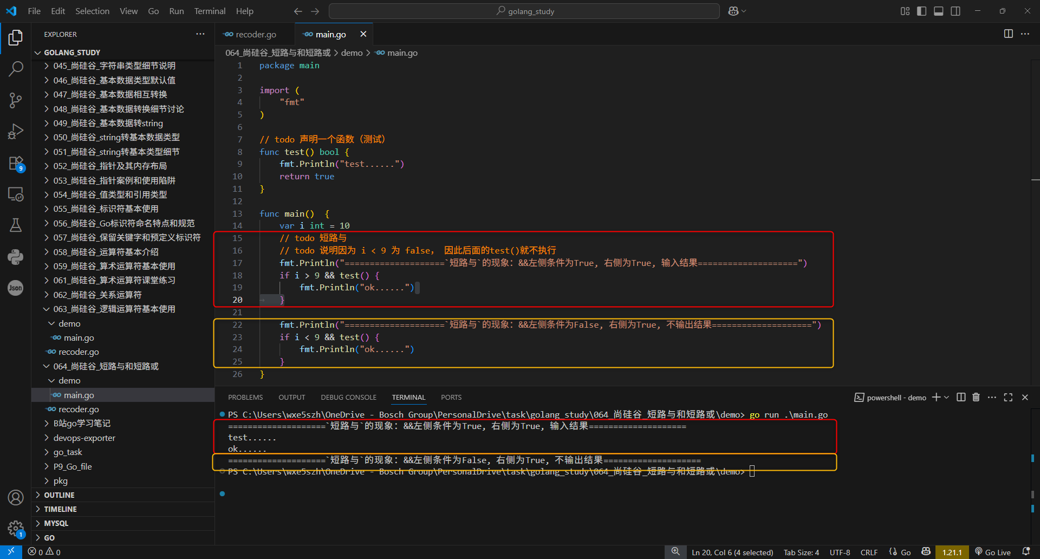Switch to the OUTPUT panel tab
Image resolution: width=1040 pixels, height=559 pixels.
click(x=292, y=398)
